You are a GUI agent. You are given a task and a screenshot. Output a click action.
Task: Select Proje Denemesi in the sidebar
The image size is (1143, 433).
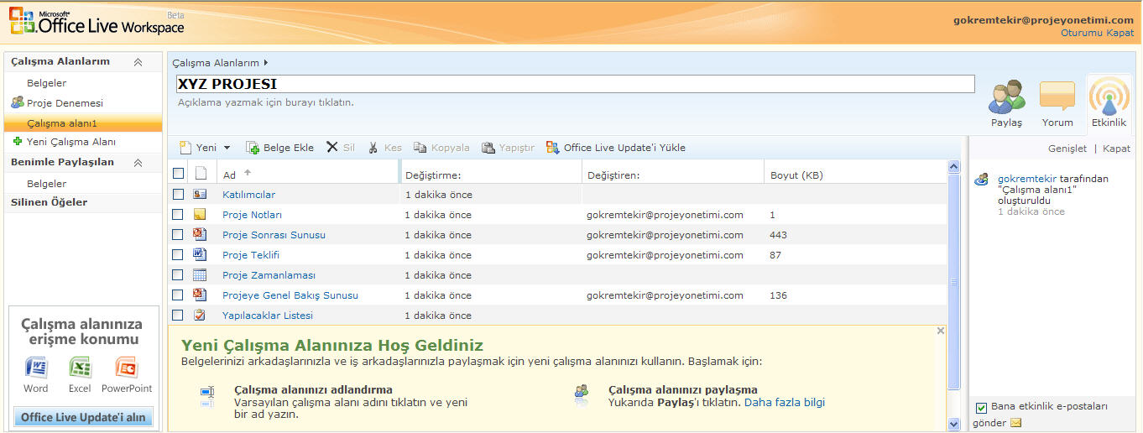point(65,103)
